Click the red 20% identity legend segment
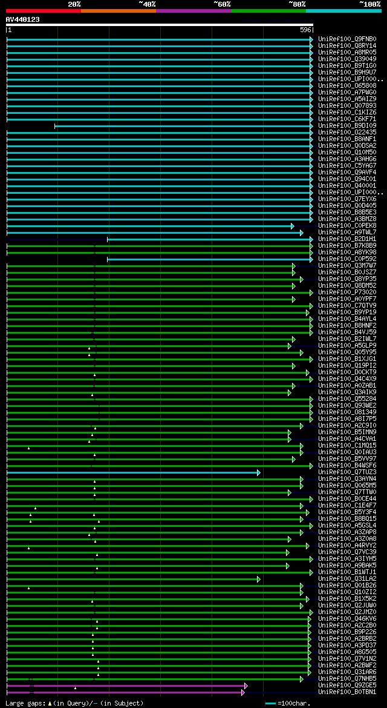This screenshot has height=708, width=387. pyautogui.click(x=44, y=10)
